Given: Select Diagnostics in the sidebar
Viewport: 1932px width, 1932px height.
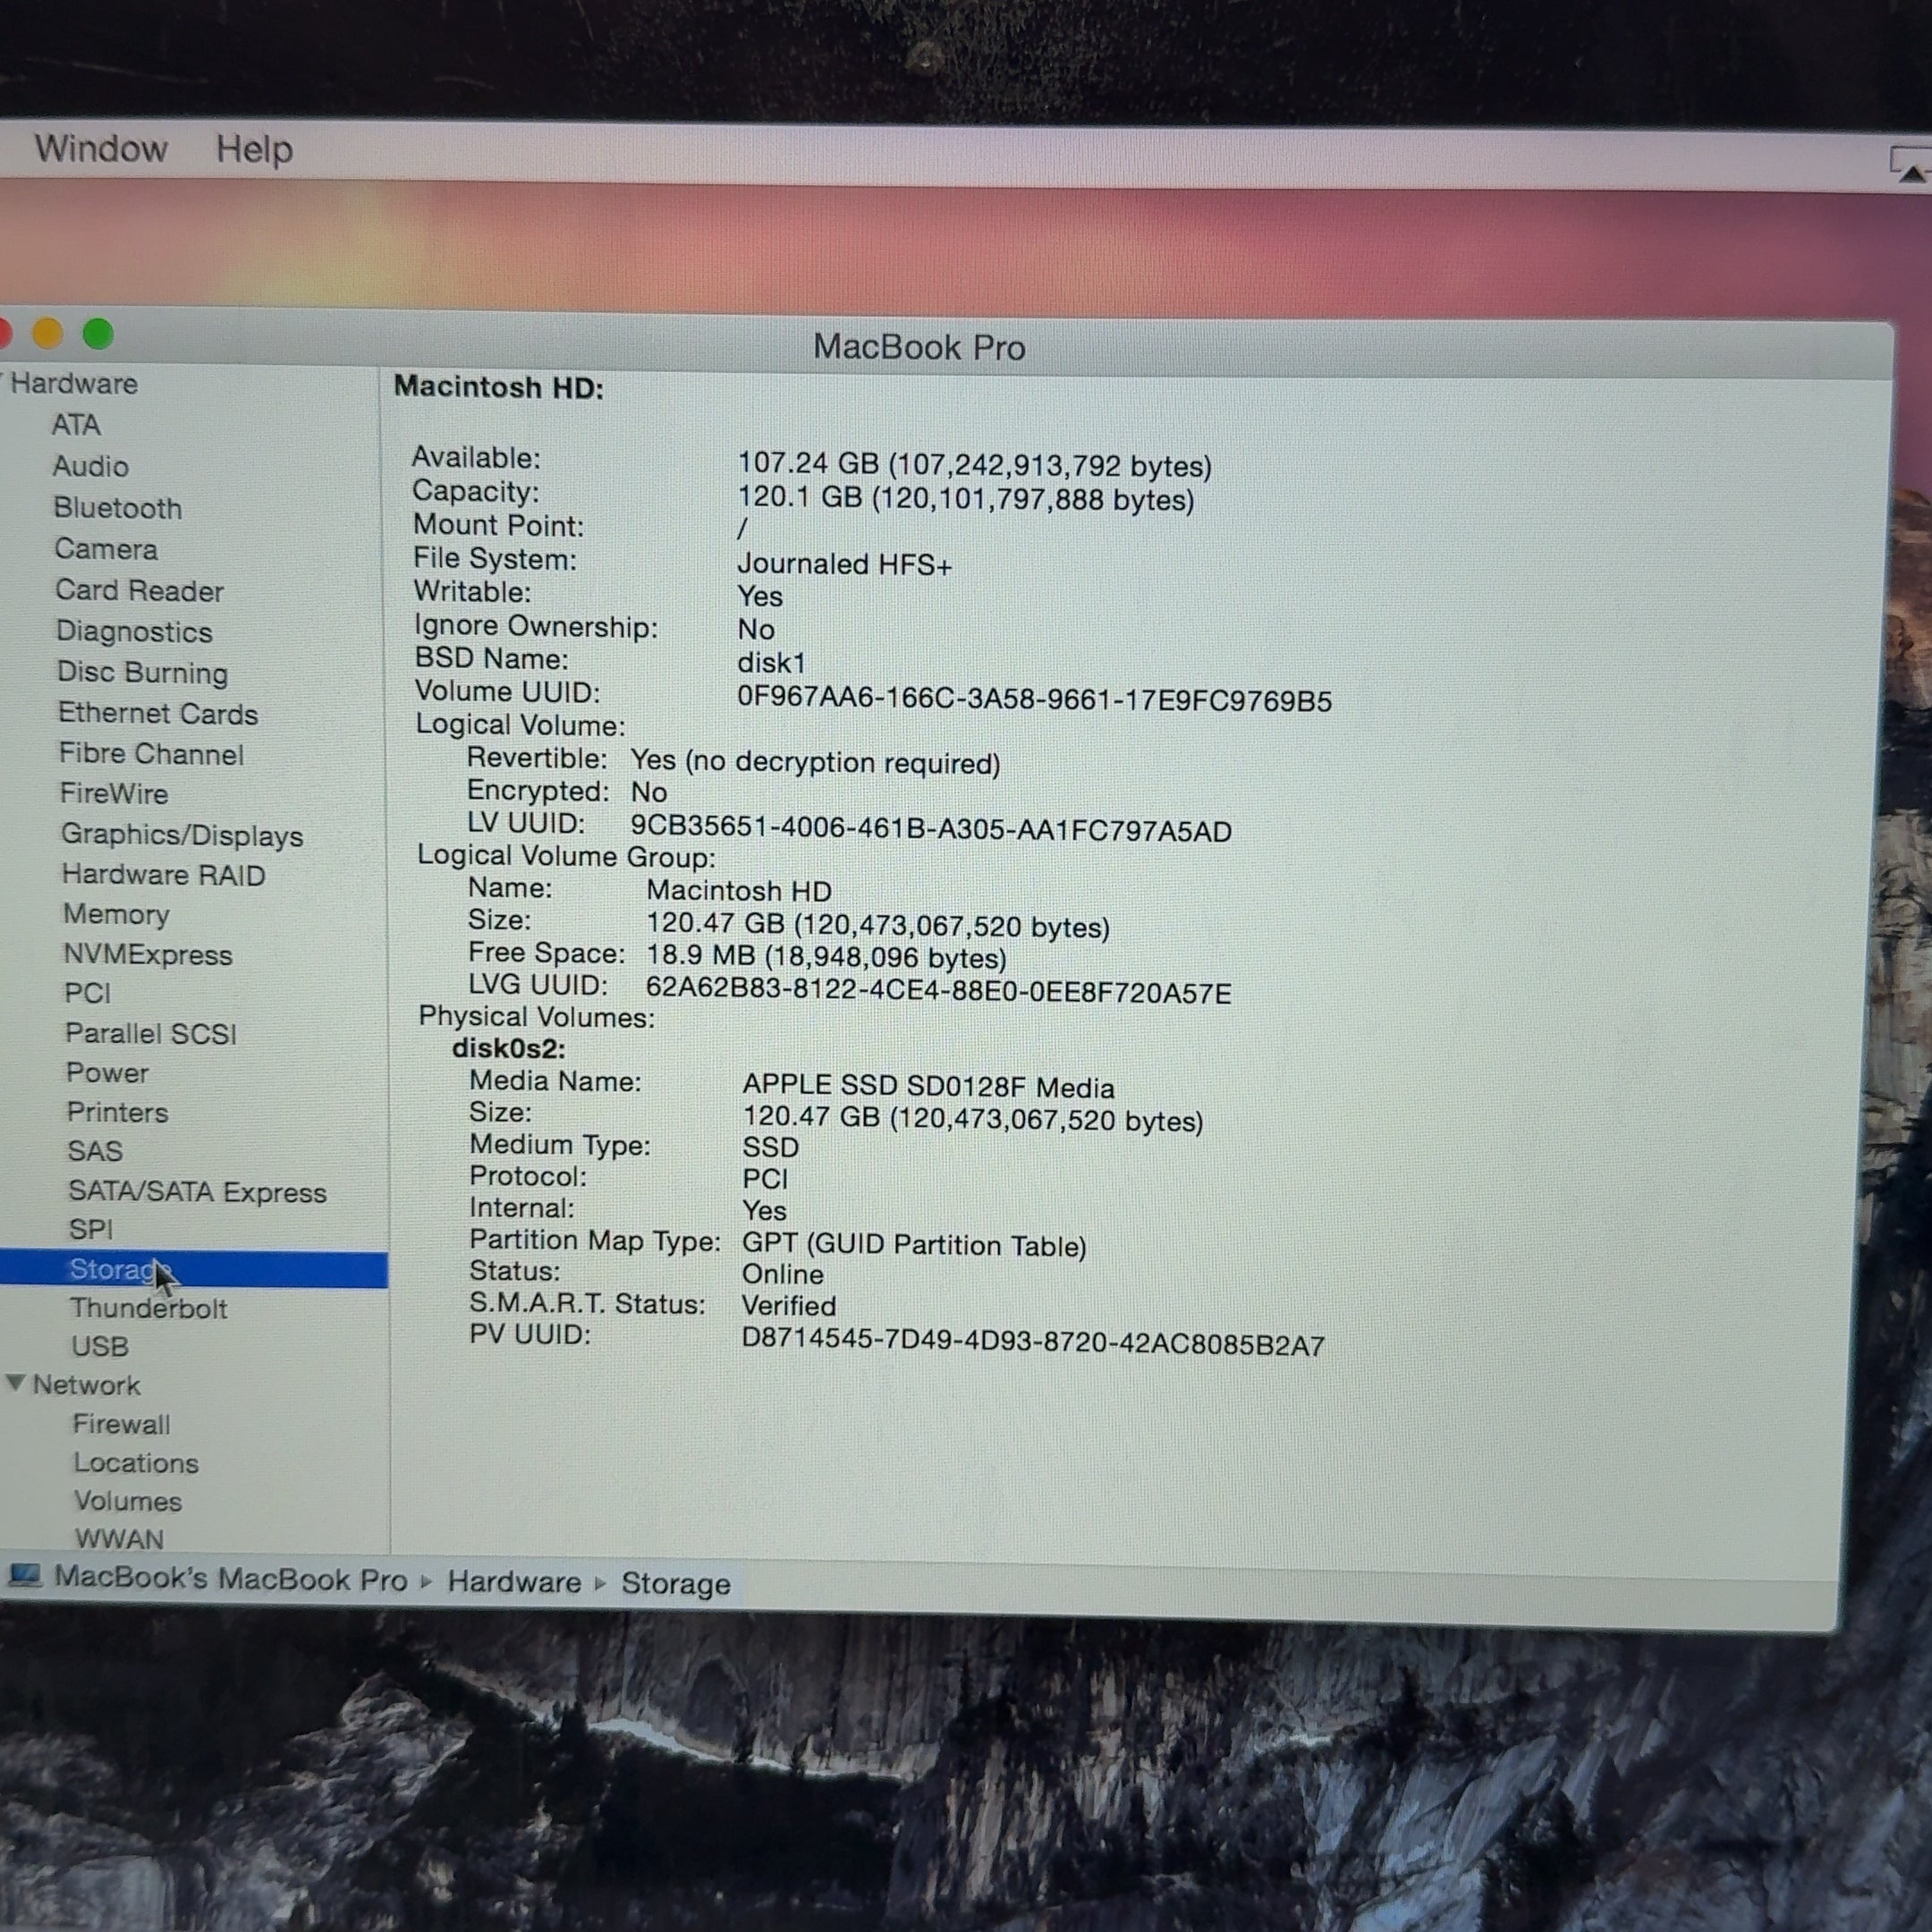Looking at the screenshot, I should coord(134,631).
